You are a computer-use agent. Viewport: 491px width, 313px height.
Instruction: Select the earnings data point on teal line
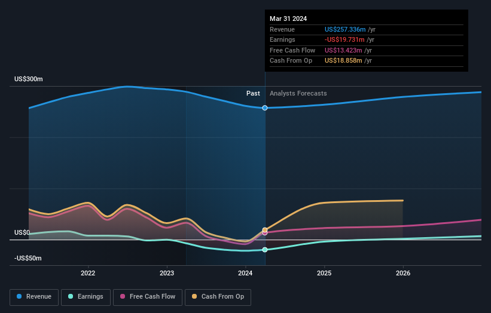(x=265, y=250)
